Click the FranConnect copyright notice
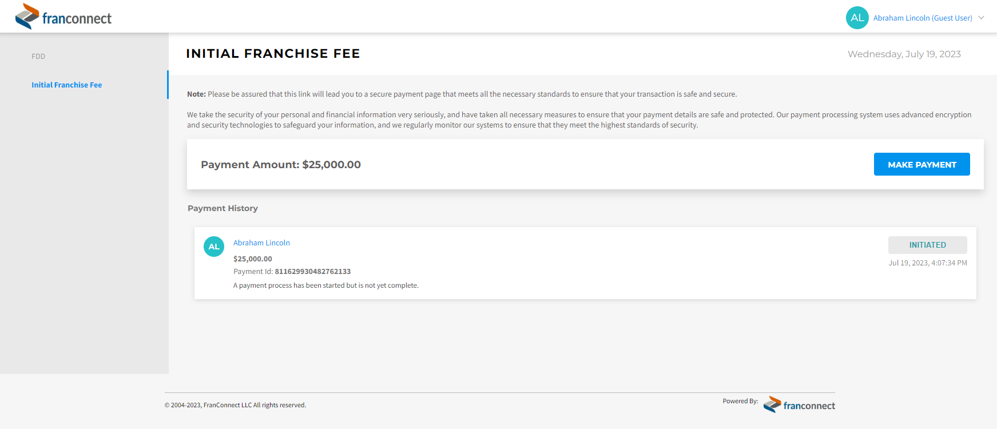 (x=235, y=405)
